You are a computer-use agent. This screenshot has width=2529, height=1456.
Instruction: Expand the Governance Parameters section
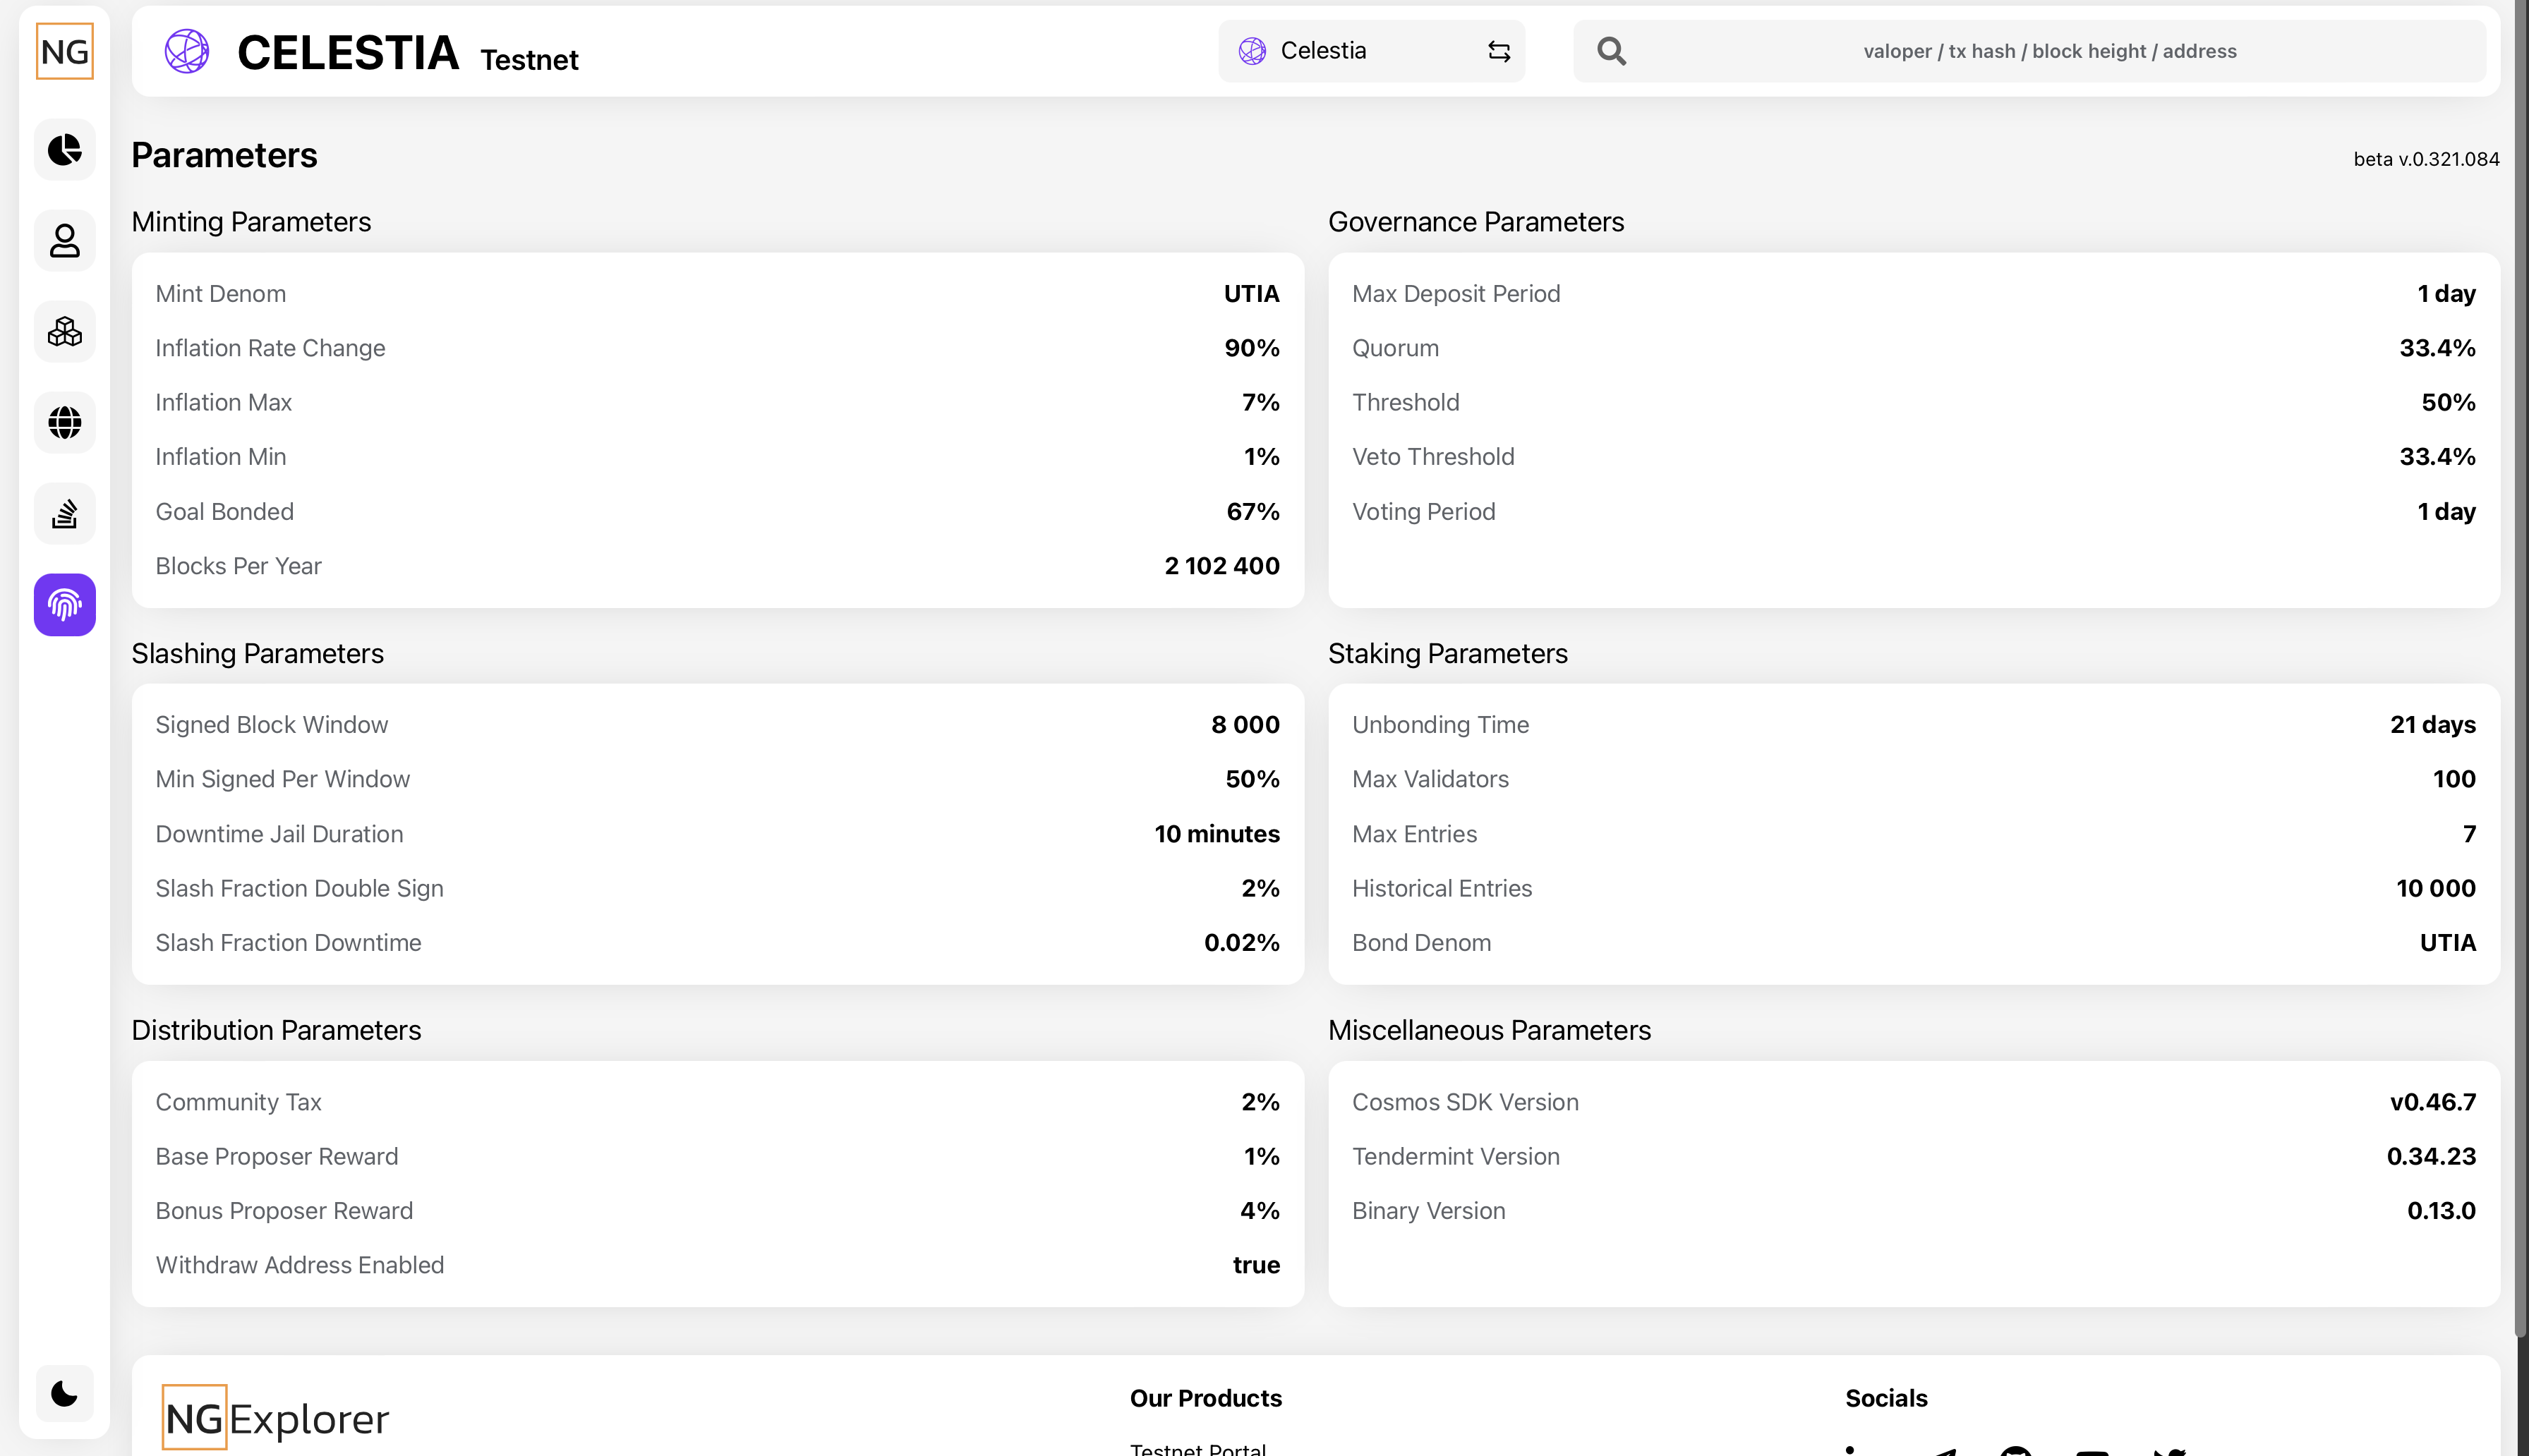tap(1476, 221)
